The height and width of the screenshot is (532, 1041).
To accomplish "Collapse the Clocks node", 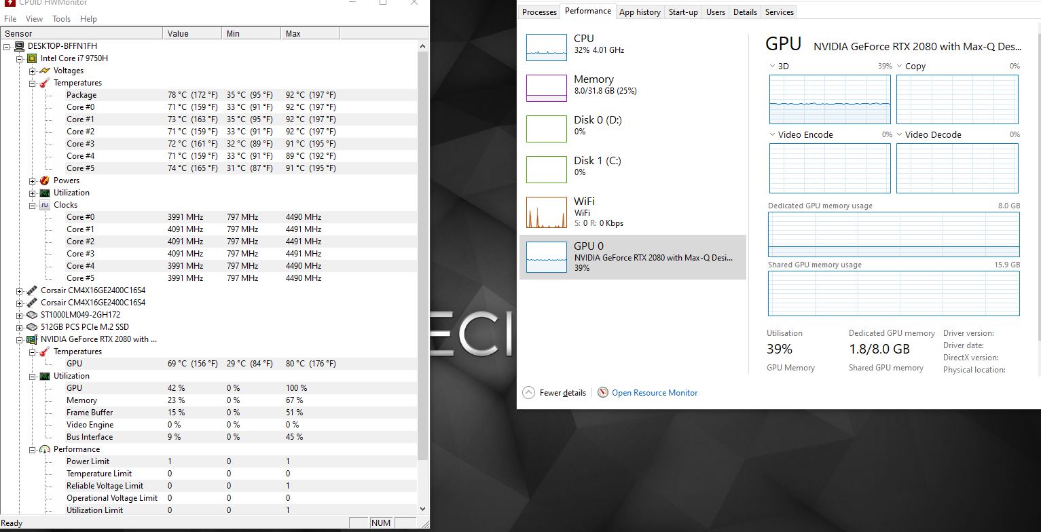I will pyautogui.click(x=33, y=205).
